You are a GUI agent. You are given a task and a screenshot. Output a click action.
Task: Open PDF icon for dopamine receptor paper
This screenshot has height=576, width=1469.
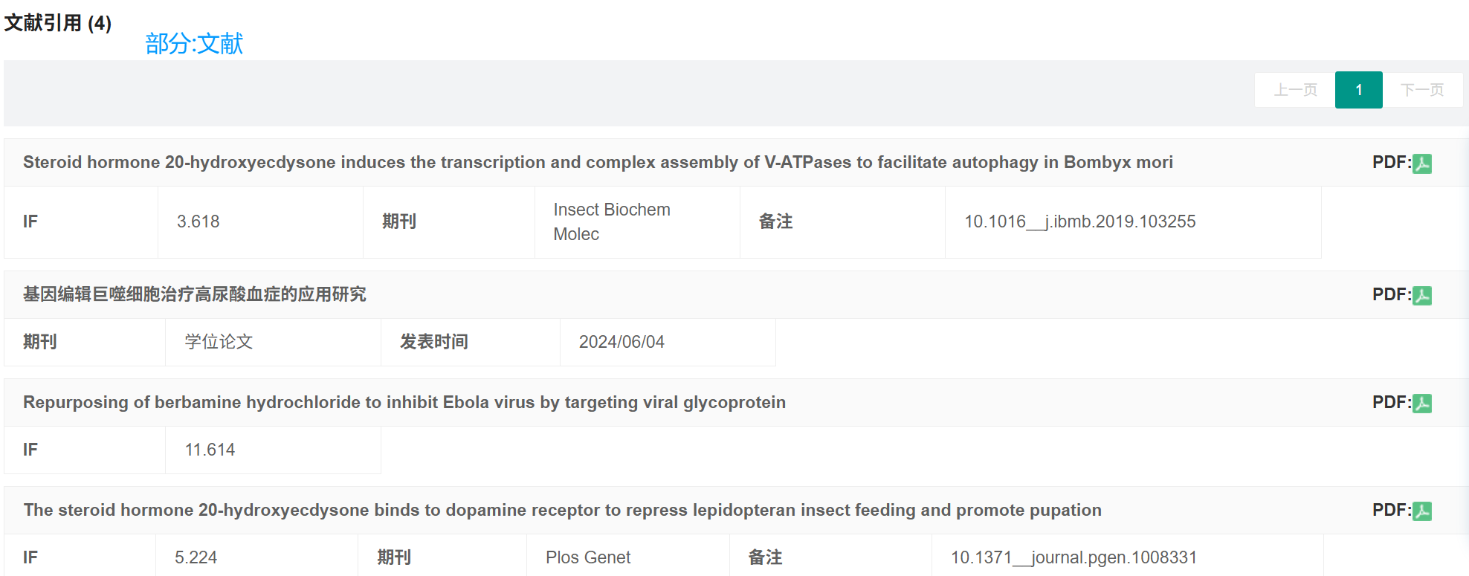(1421, 511)
